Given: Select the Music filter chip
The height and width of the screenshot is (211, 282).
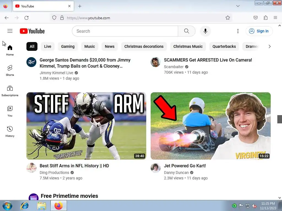Looking at the screenshot, I should [90, 46].
